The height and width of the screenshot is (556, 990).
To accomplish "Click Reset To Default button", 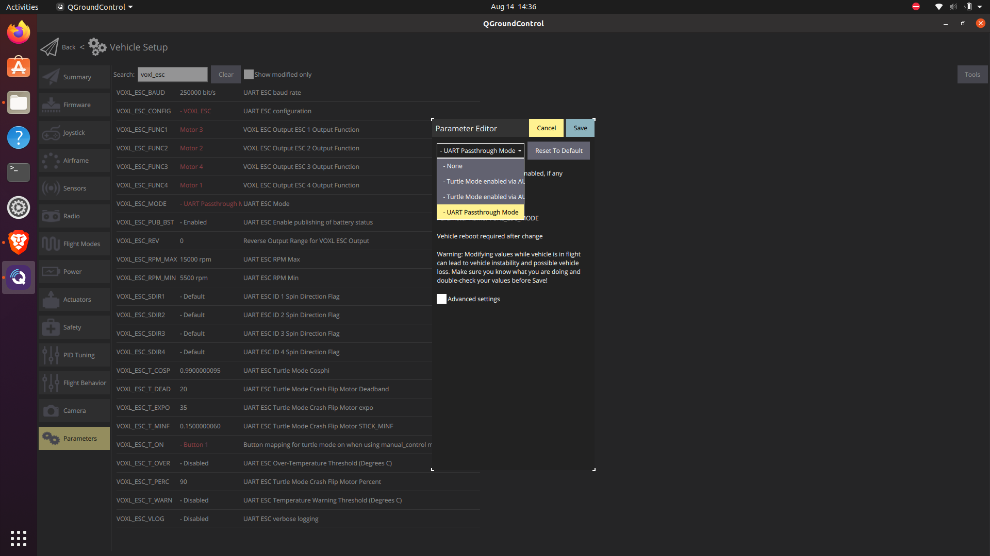I will pos(558,151).
